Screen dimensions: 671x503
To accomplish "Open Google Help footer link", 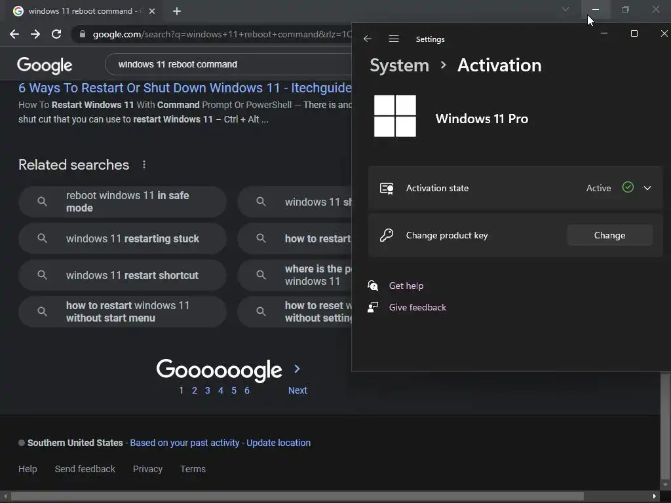I will [x=28, y=469].
